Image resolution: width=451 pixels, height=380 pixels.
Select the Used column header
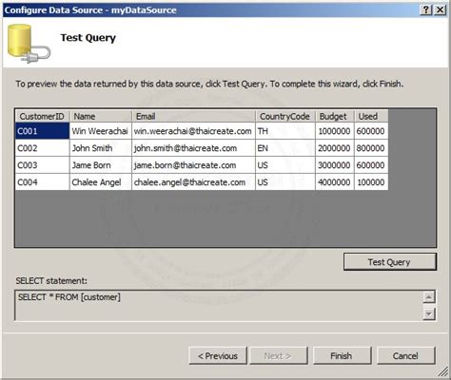point(371,116)
